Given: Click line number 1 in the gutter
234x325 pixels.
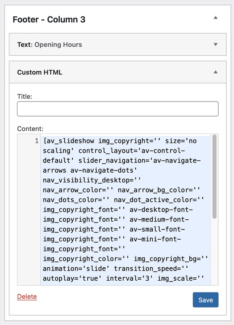Looking at the screenshot, I should (x=37, y=141).
